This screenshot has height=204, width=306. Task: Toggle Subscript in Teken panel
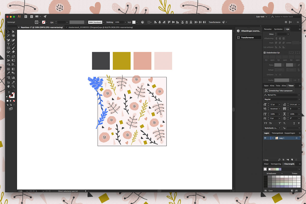click(x=285, y=123)
